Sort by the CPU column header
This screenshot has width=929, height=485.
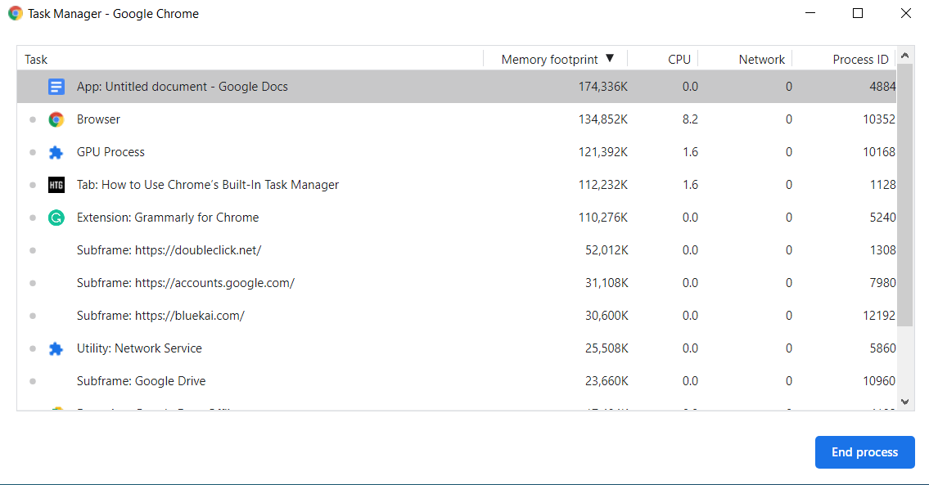(x=679, y=60)
